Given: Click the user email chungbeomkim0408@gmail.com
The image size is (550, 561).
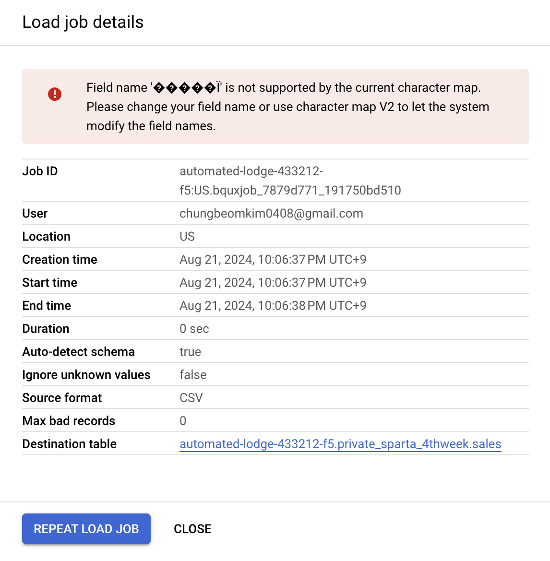Looking at the screenshot, I should [271, 213].
